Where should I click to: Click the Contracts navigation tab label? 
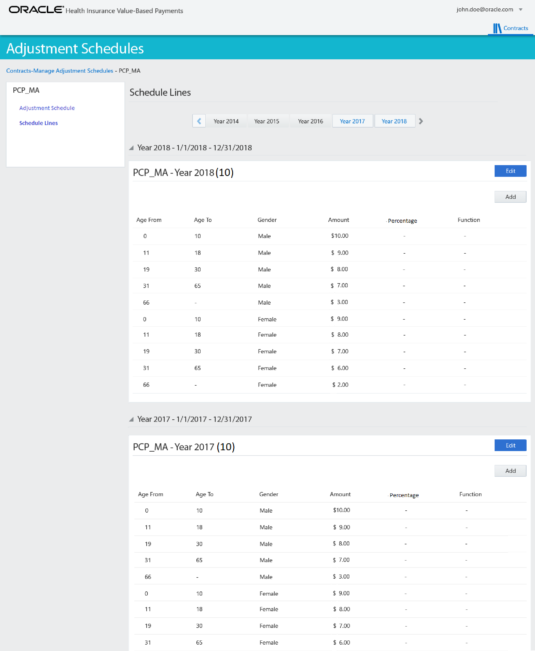pos(515,28)
